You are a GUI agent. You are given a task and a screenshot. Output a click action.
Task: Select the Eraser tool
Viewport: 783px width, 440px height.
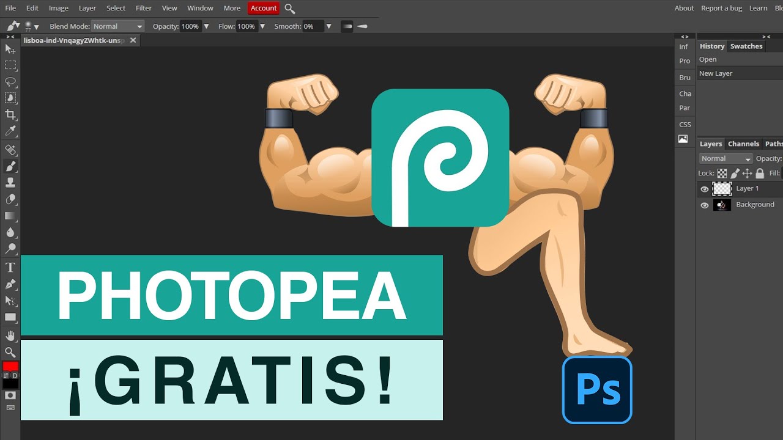(x=10, y=199)
